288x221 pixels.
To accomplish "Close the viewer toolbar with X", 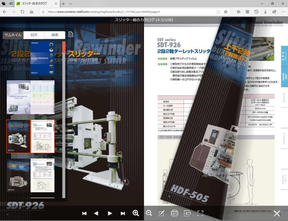I will 277,214.
